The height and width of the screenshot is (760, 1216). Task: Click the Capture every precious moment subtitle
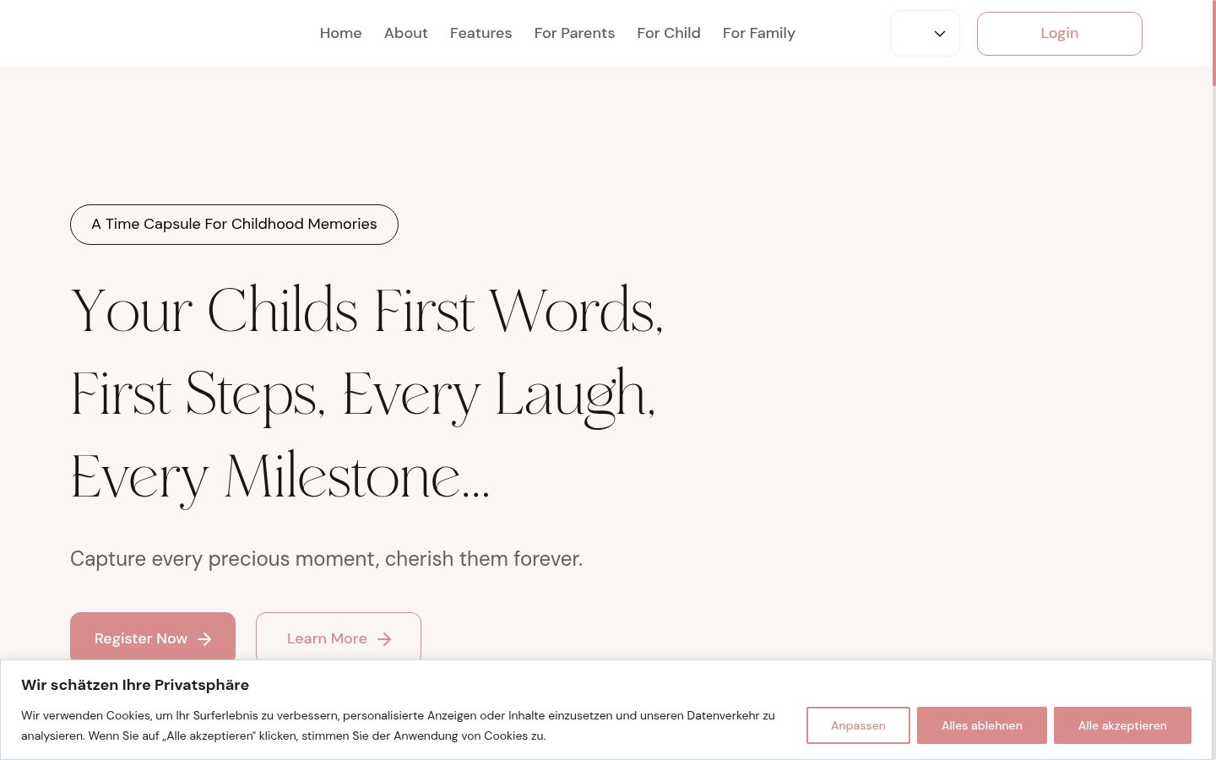coord(326,559)
